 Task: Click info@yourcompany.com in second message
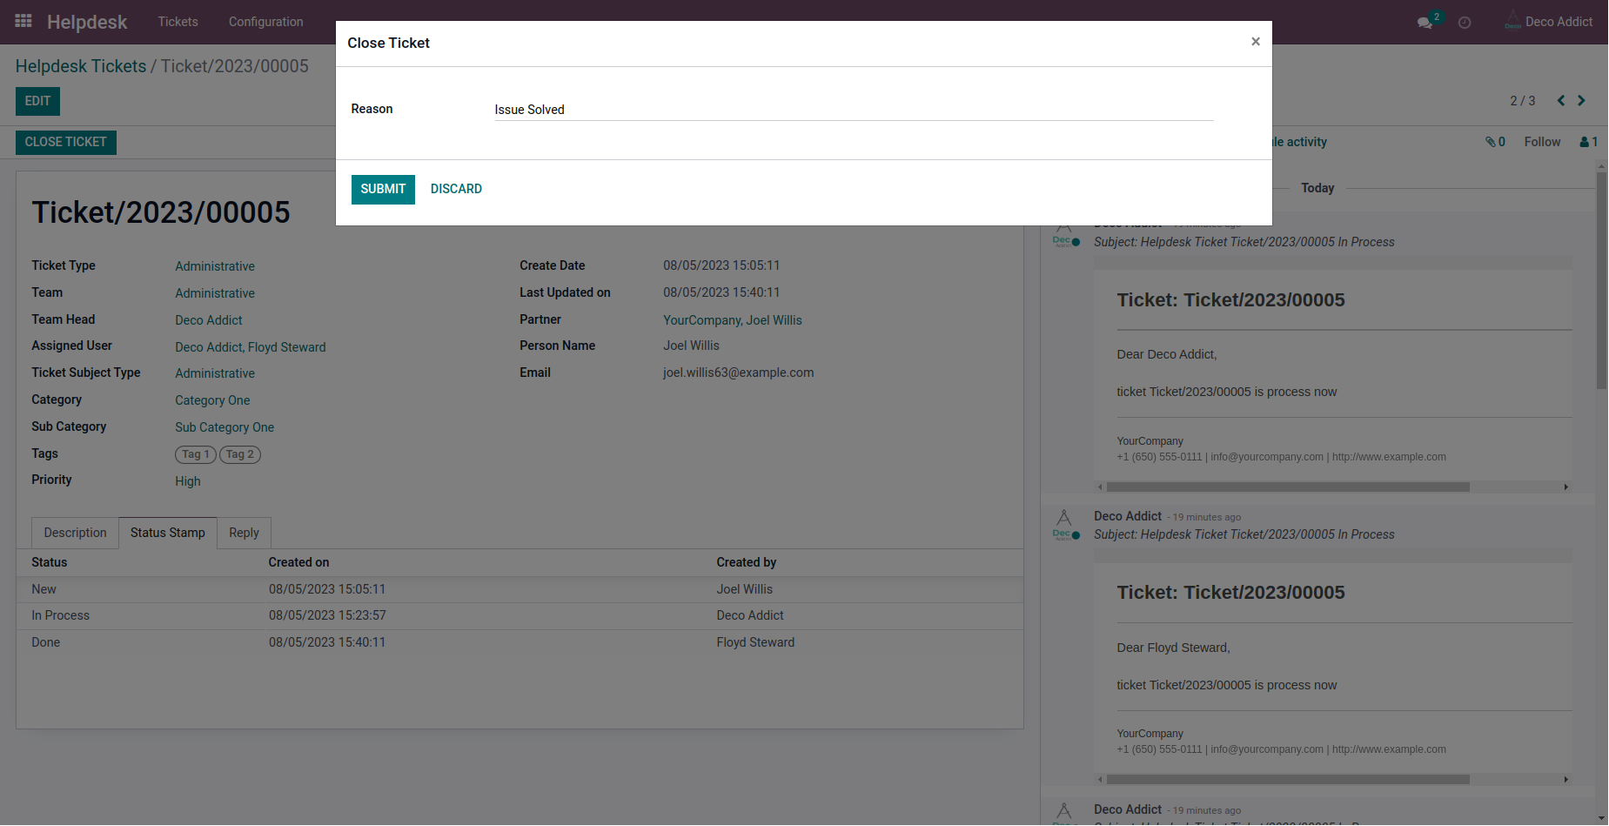1267,749
